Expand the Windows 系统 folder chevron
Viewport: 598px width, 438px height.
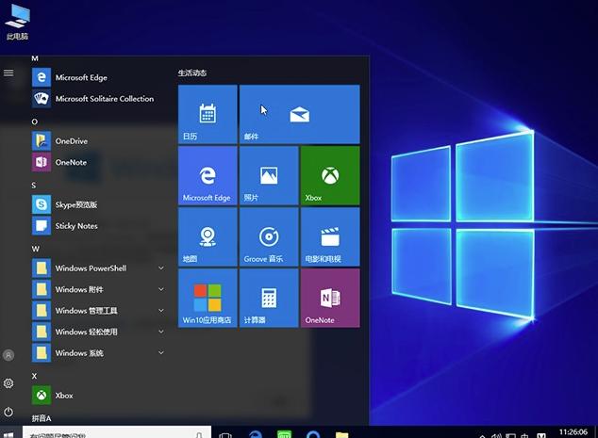(161, 353)
